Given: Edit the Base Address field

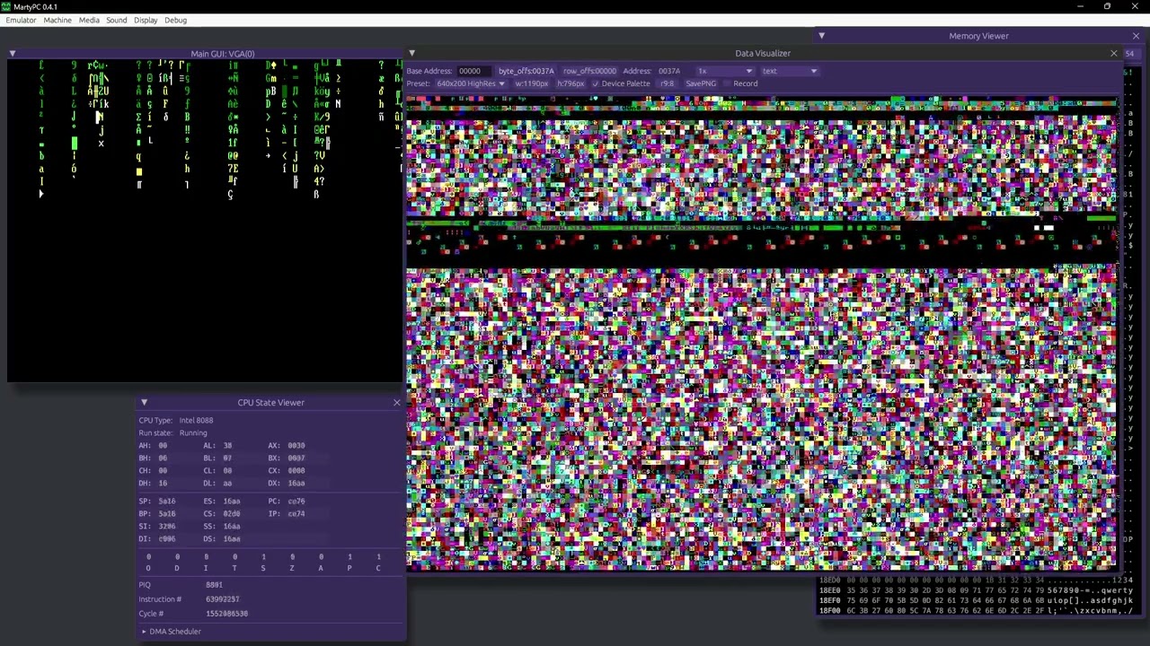Looking at the screenshot, I should click(473, 71).
